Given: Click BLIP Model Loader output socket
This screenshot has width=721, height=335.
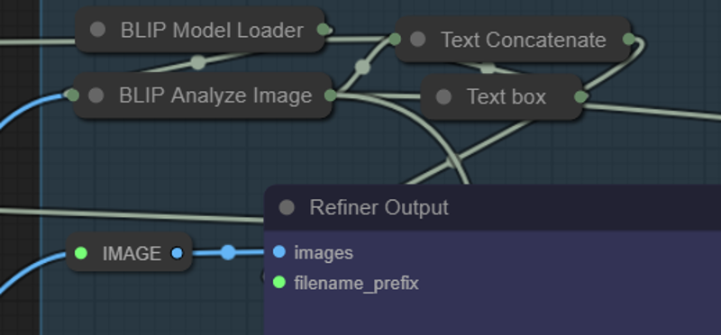Looking at the screenshot, I should (324, 30).
